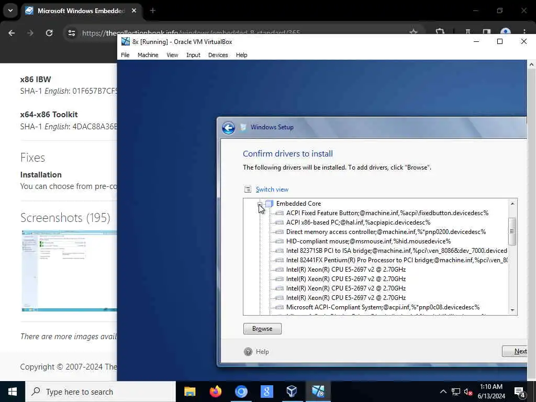
Task: Click driver icon beside Microsoft ACPI-Compliant System
Action: (280, 307)
